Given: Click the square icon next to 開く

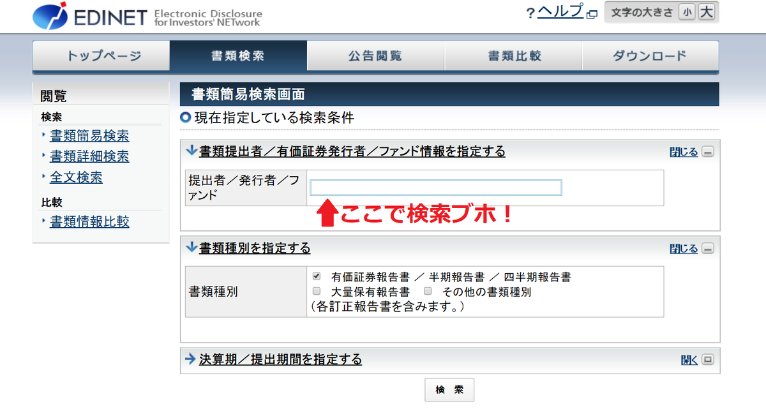Looking at the screenshot, I should tap(707, 360).
